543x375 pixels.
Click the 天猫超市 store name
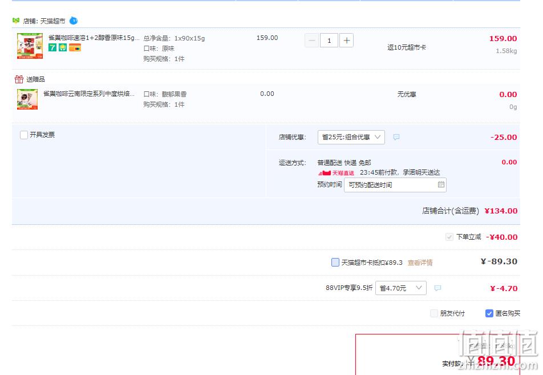tap(52, 21)
